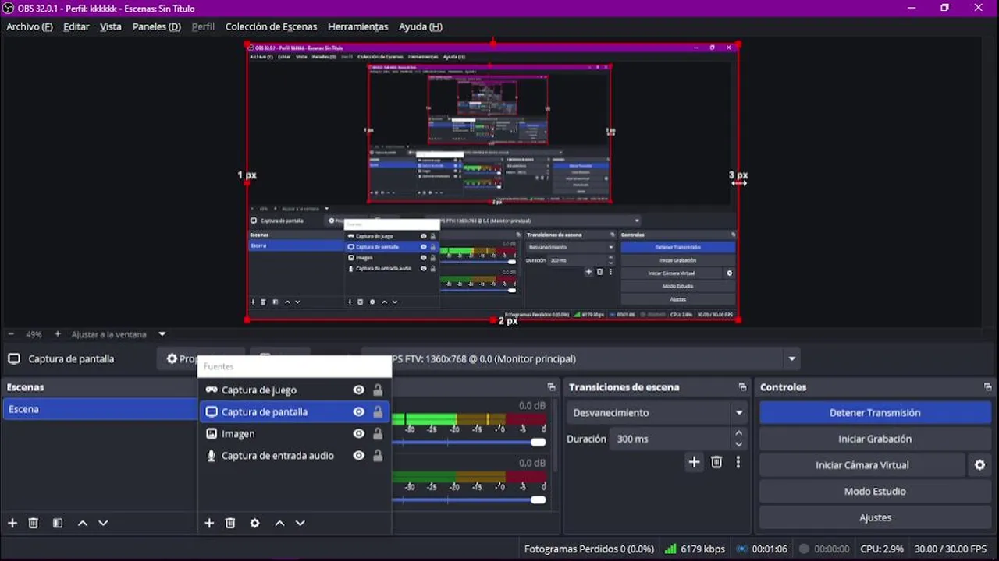999x561 pixels.
Task: Click the preview's right-edge resize handle
Action: click(x=738, y=183)
